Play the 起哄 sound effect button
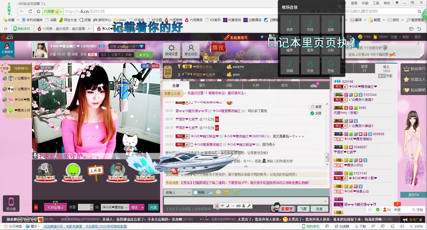This screenshot has width=427, height=230. pos(331,25)
